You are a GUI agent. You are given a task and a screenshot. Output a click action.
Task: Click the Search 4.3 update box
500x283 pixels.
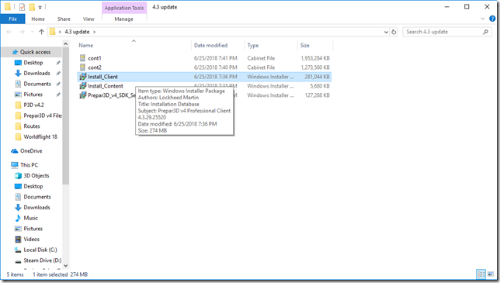click(446, 32)
